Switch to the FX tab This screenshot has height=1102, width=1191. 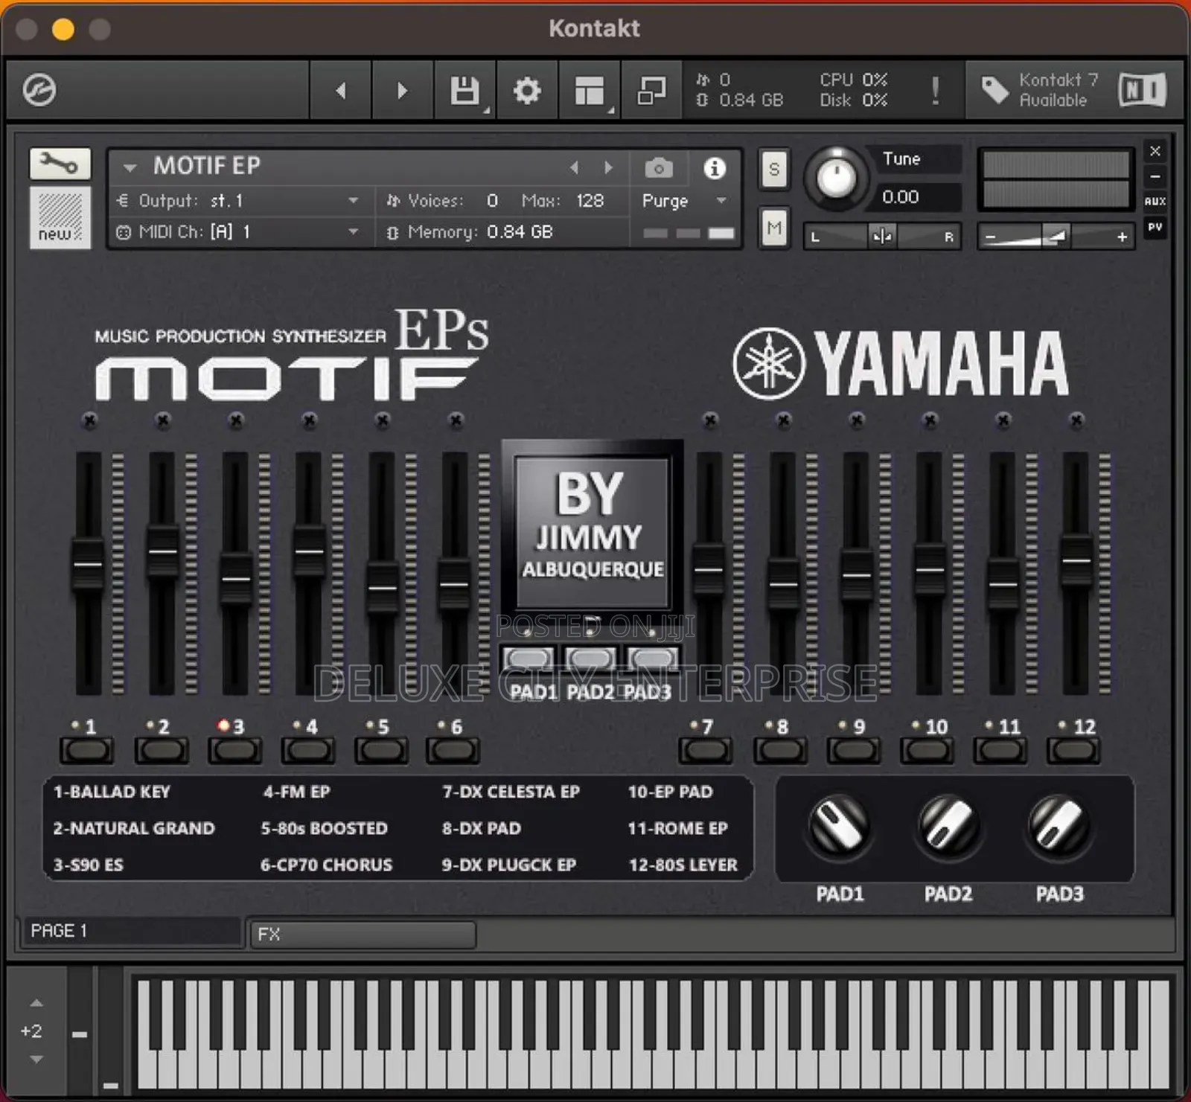click(362, 934)
